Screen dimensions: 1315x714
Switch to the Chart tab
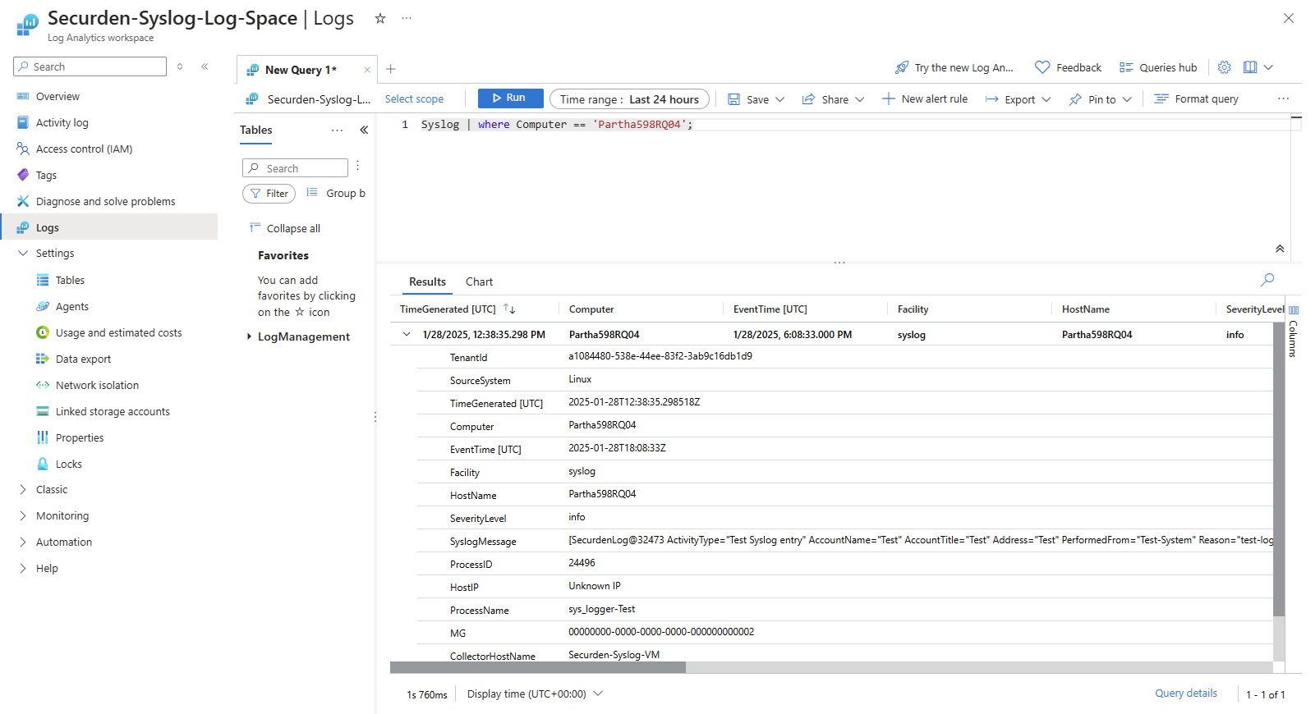(479, 281)
